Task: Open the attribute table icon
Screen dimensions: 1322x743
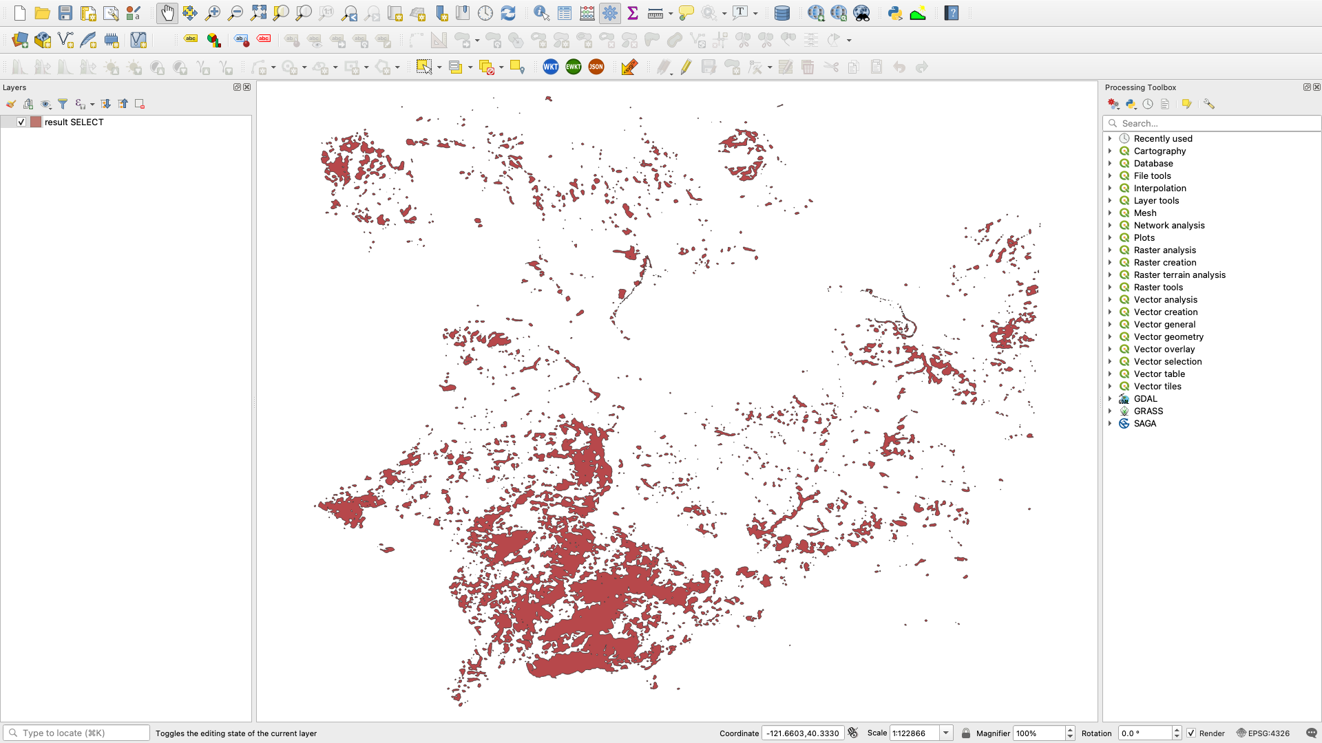Action: [565, 13]
